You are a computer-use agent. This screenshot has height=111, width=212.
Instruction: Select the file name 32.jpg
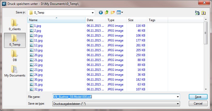[x=38, y=89]
